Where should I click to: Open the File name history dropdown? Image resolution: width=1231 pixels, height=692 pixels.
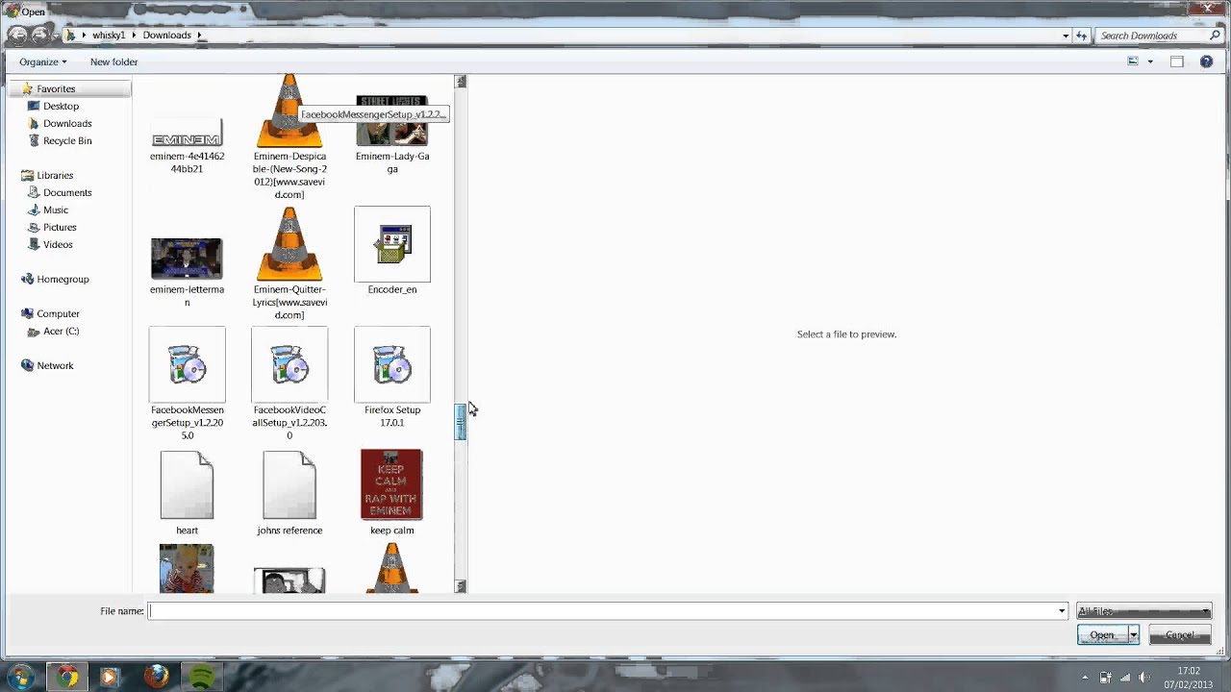1062,611
